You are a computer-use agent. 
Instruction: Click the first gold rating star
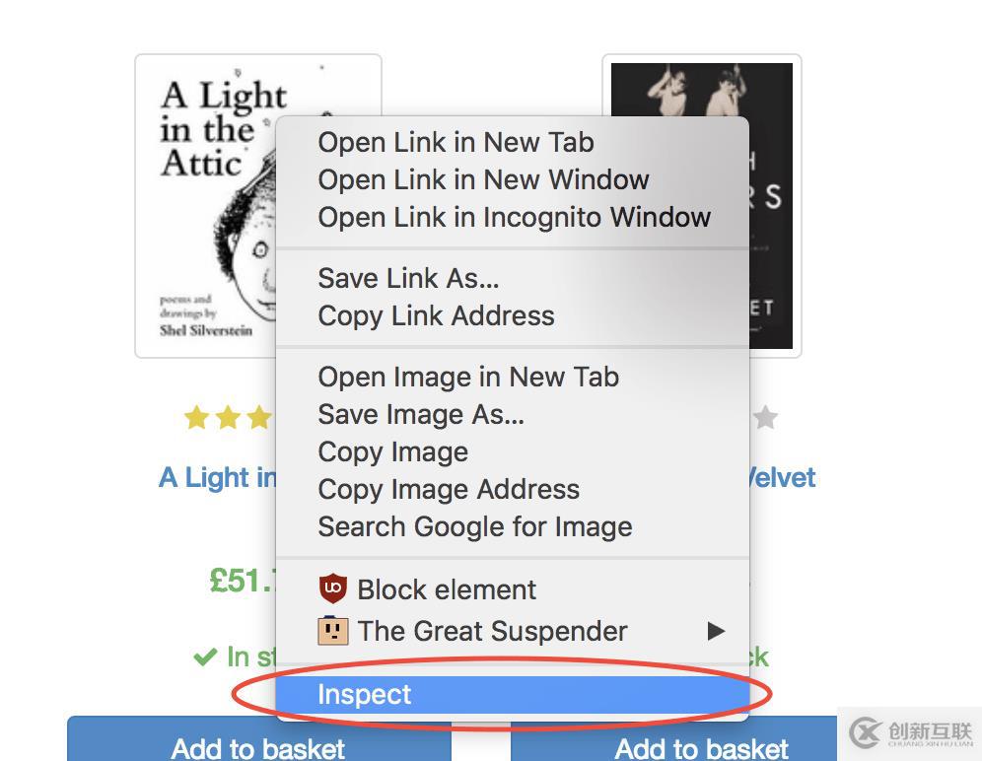pos(197,418)
